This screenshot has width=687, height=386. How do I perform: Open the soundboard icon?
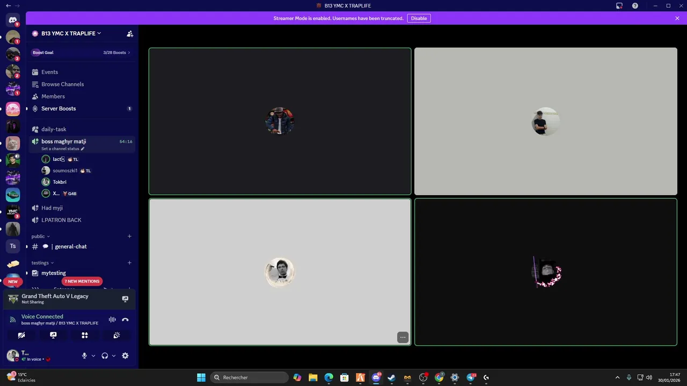[x=116, y=335]
